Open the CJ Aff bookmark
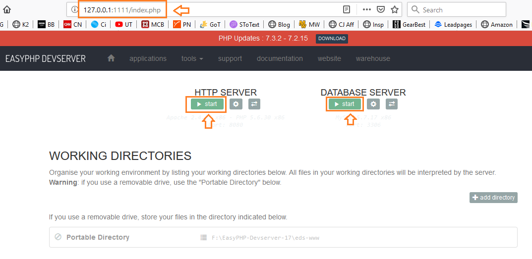Image resolution: width=532 pixels, height=259 pixels. coord(342,24)
